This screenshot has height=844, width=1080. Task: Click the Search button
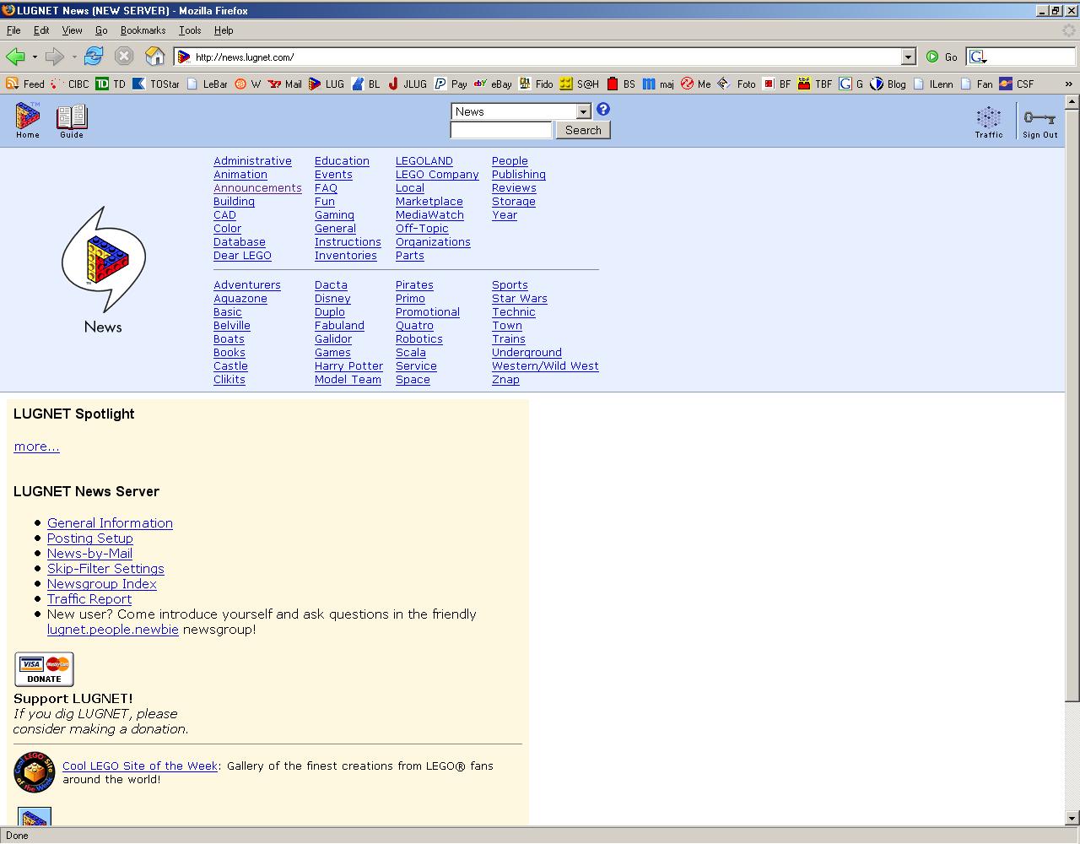click(x=583, y=130)
